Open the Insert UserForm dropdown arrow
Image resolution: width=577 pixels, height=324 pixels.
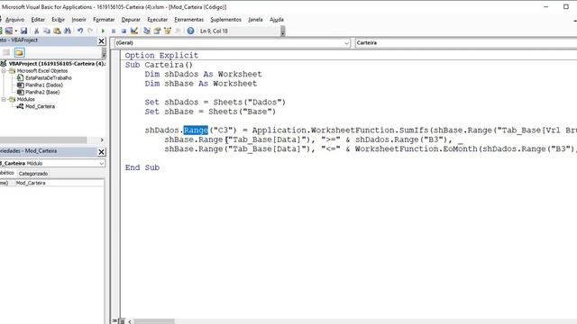coord(16,31)
